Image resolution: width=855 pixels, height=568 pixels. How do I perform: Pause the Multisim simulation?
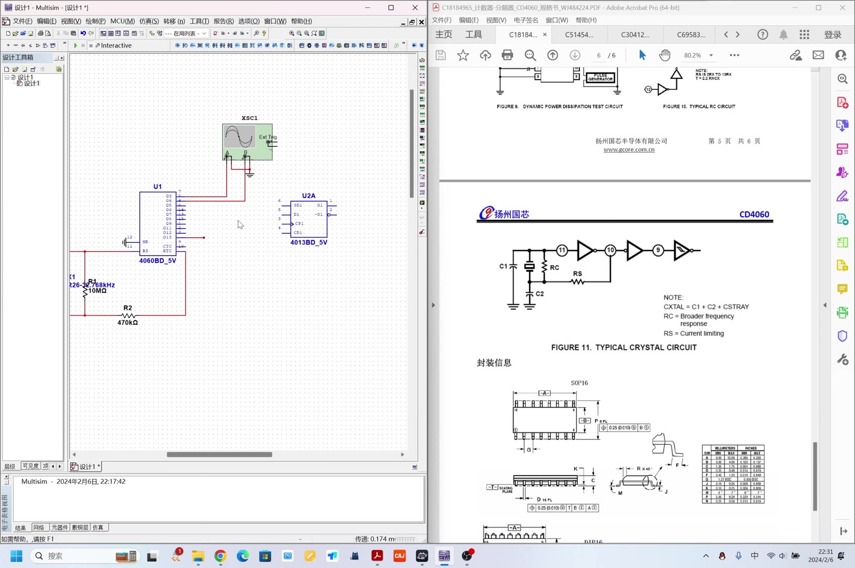pos(83,45)
